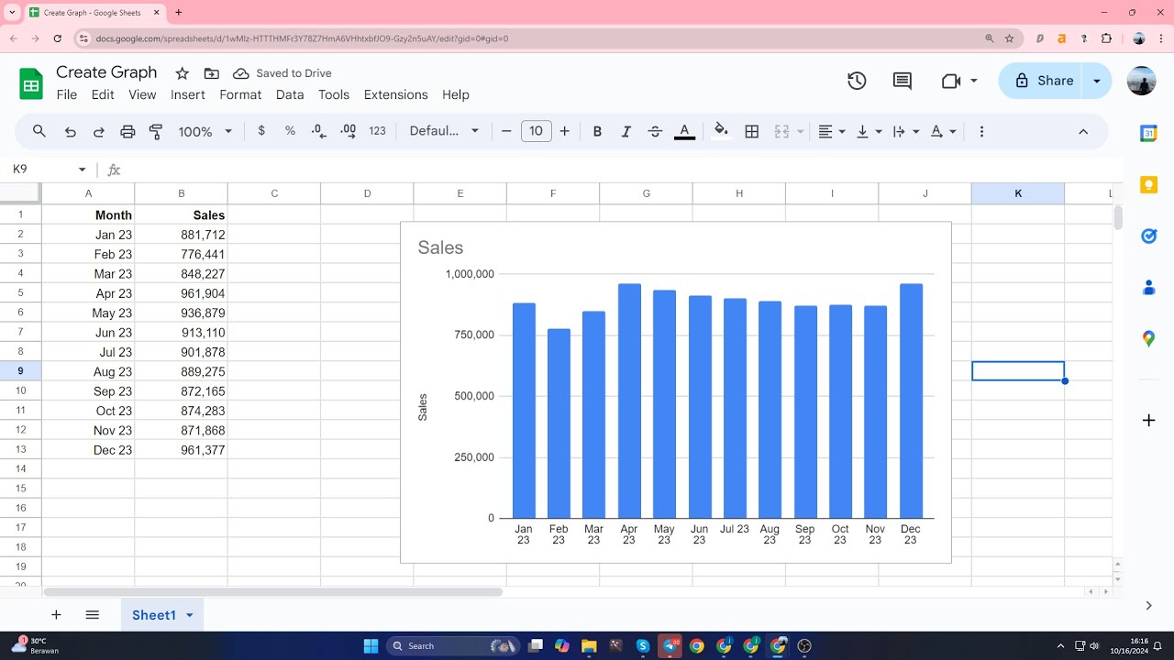The width and height of the screenshot is (1174, 660).
Task: Open the Google account avatar
Action: click(x=1142, y=81)
